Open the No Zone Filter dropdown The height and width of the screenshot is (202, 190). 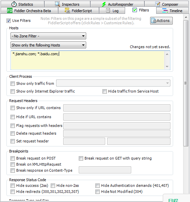[48, 36]
